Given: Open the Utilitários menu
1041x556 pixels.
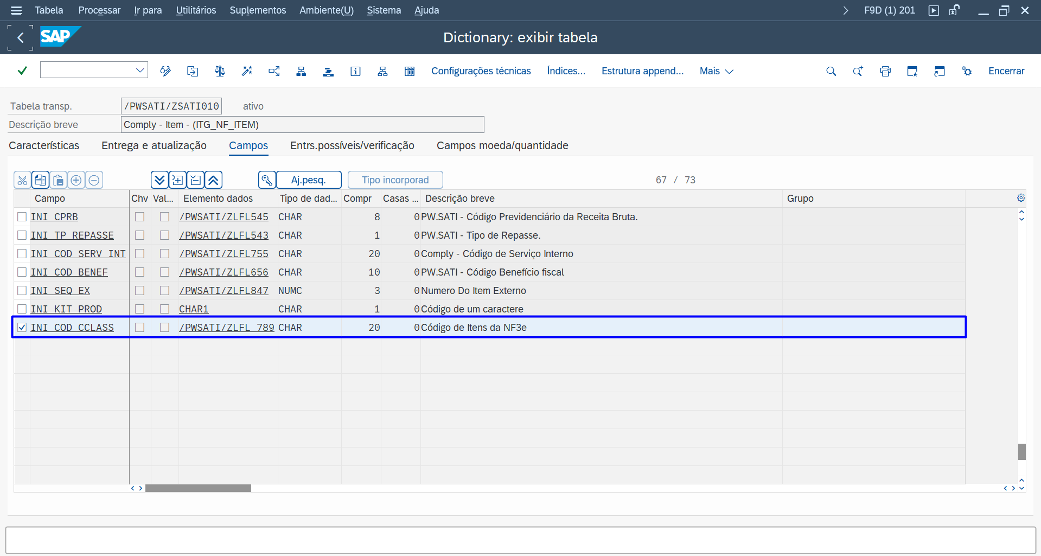Looking at the screenshot, I should click(196, 10).
